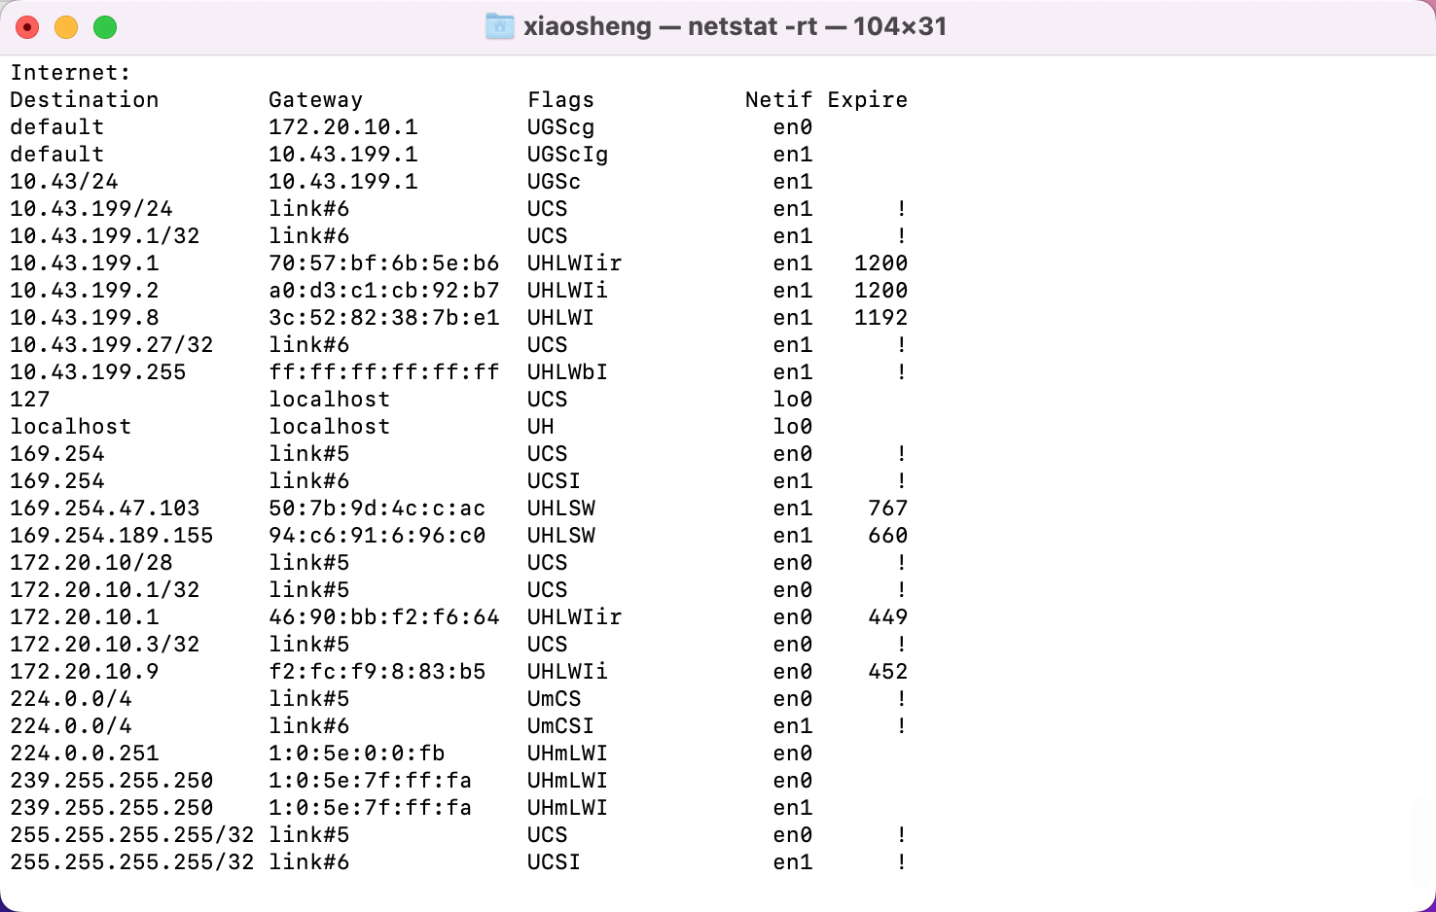Click the Gateway column header
The width and height of the screenshot is (1436, 912).
tap(315, 100)
